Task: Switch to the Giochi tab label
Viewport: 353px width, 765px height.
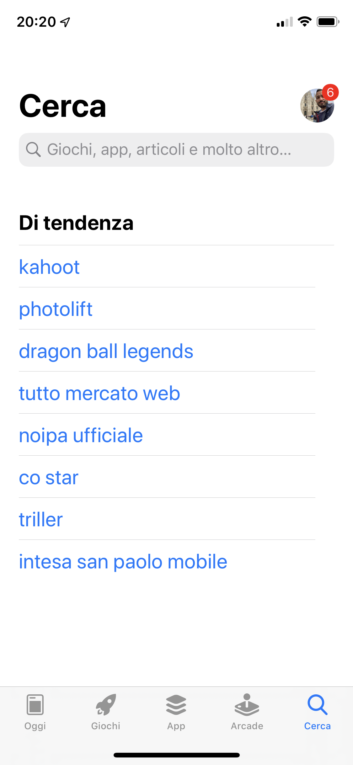Action: 106,726
